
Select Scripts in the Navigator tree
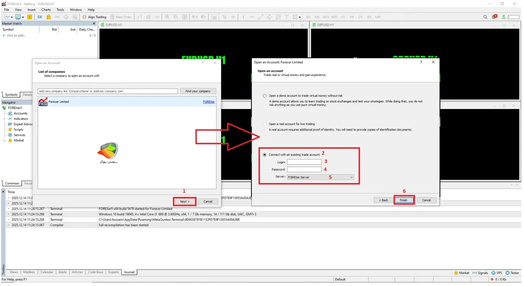tap(18, 129)
